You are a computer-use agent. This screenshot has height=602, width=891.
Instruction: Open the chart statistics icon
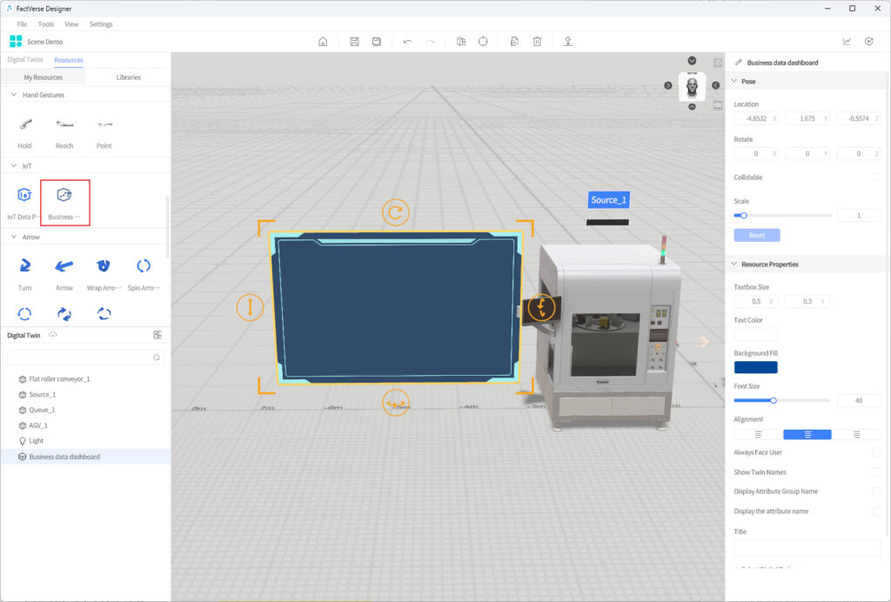[847, 42]
